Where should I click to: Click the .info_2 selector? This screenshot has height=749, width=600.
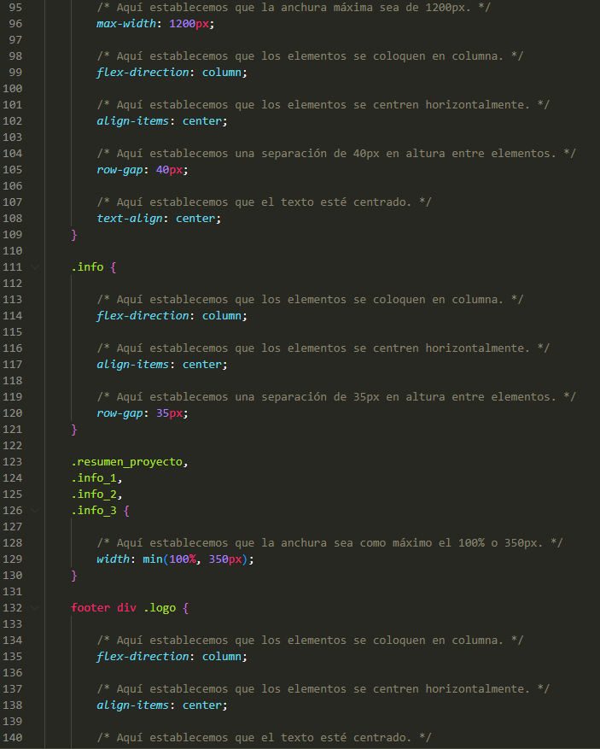pos(94,494)
